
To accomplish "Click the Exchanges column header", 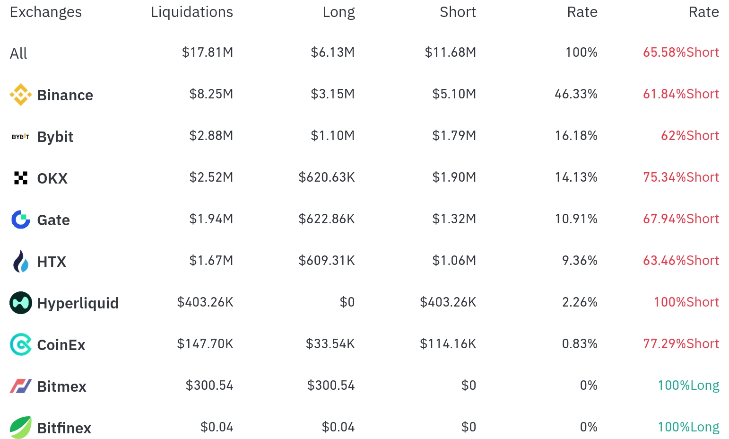I will [x=46, y=12].
